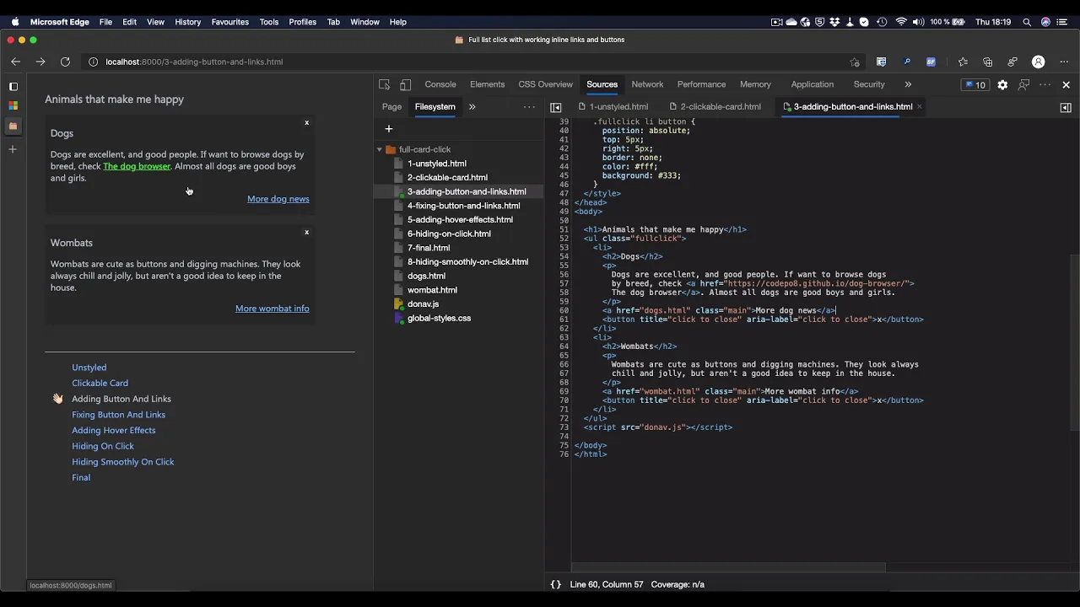Click 'Line 60, Column 57' status text

[606, 584]
